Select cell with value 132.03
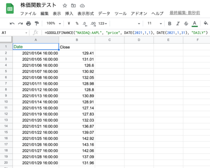 point(77,120)
